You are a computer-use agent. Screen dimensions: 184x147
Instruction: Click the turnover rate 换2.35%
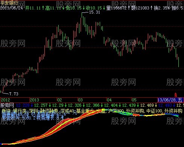click(162, 8)
